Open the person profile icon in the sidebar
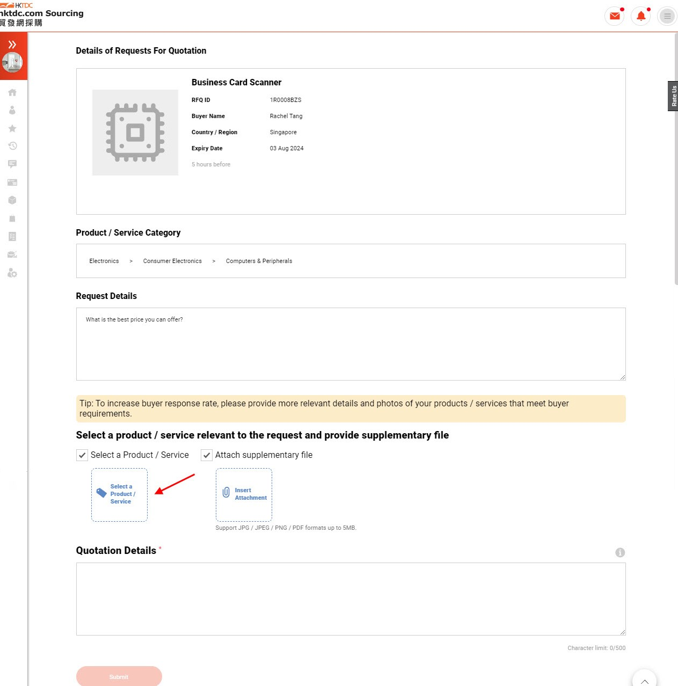This screenshot has width=678, height=686. pyautogui.click(x=12, y=110)
